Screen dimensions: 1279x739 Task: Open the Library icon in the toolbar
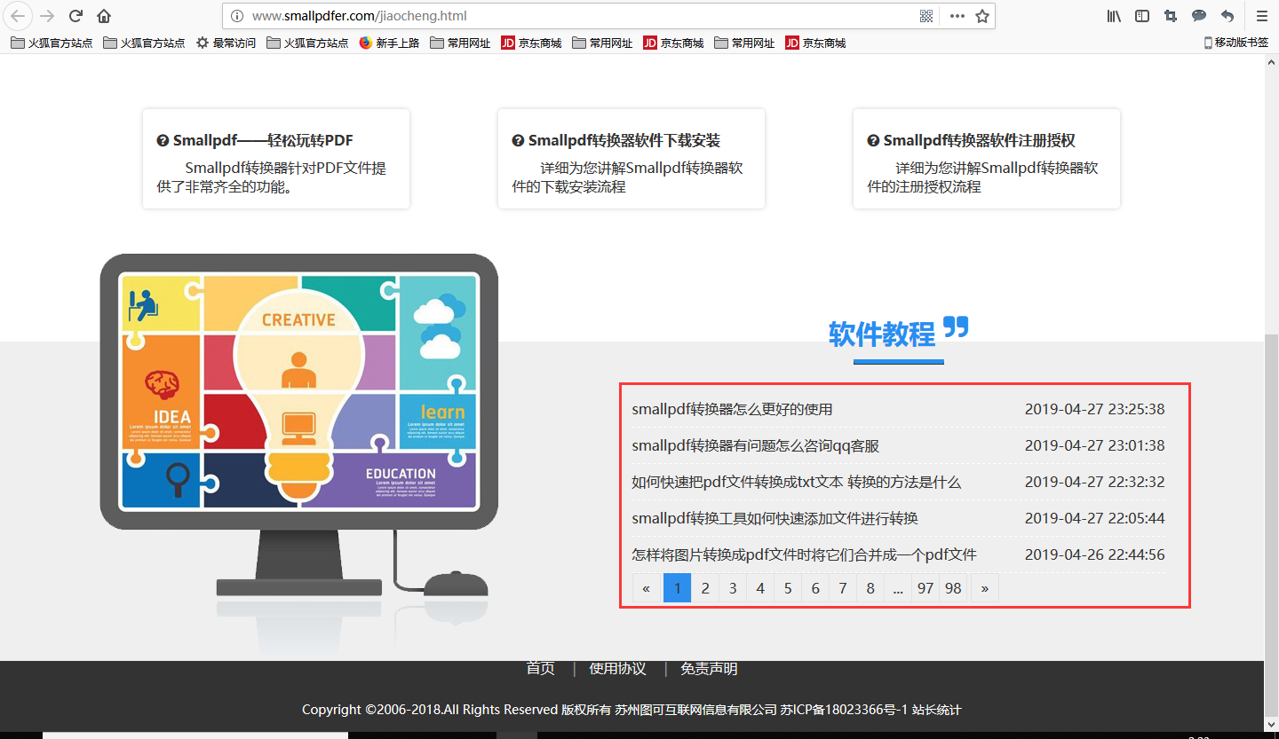pyautogui.click(x=1114, y=16)
